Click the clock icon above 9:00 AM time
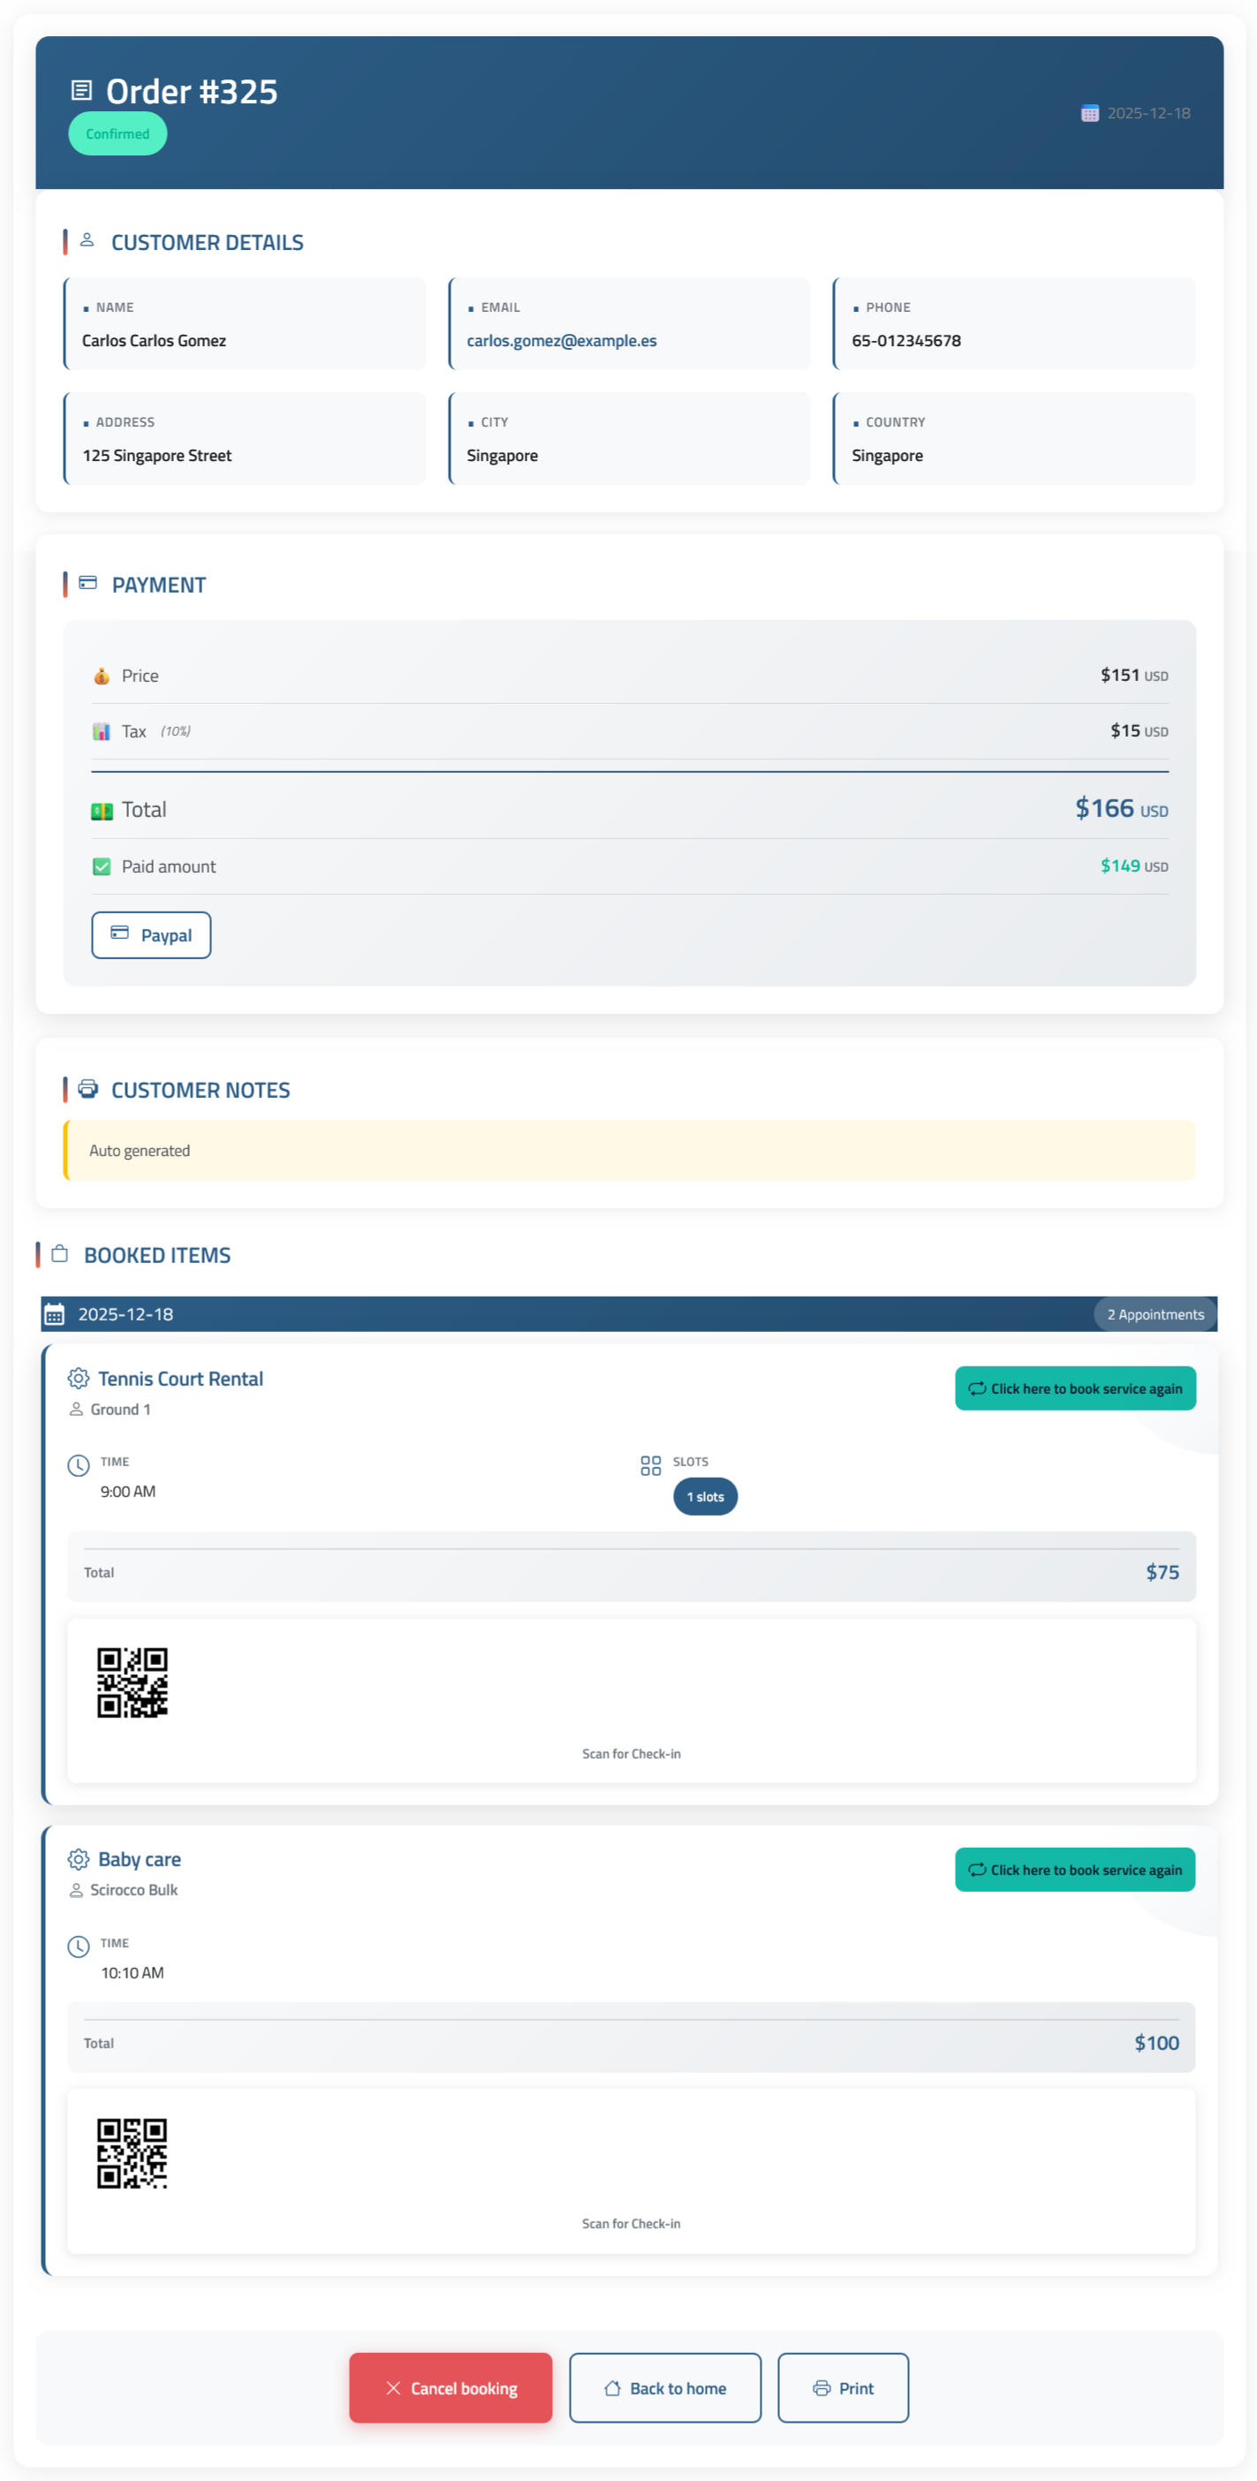The image size is (1257, 2481). coord(78,1465)
